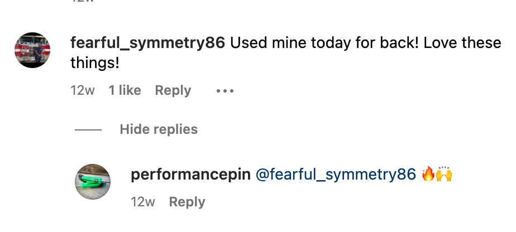Click the cut-off timestamp at the top
516x232 pixels.
pos(83,2)
